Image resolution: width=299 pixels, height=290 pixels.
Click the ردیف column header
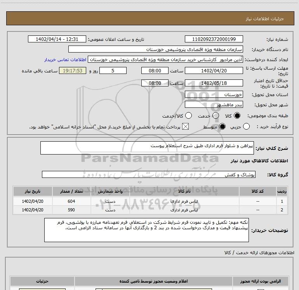[x=282, y=191]
